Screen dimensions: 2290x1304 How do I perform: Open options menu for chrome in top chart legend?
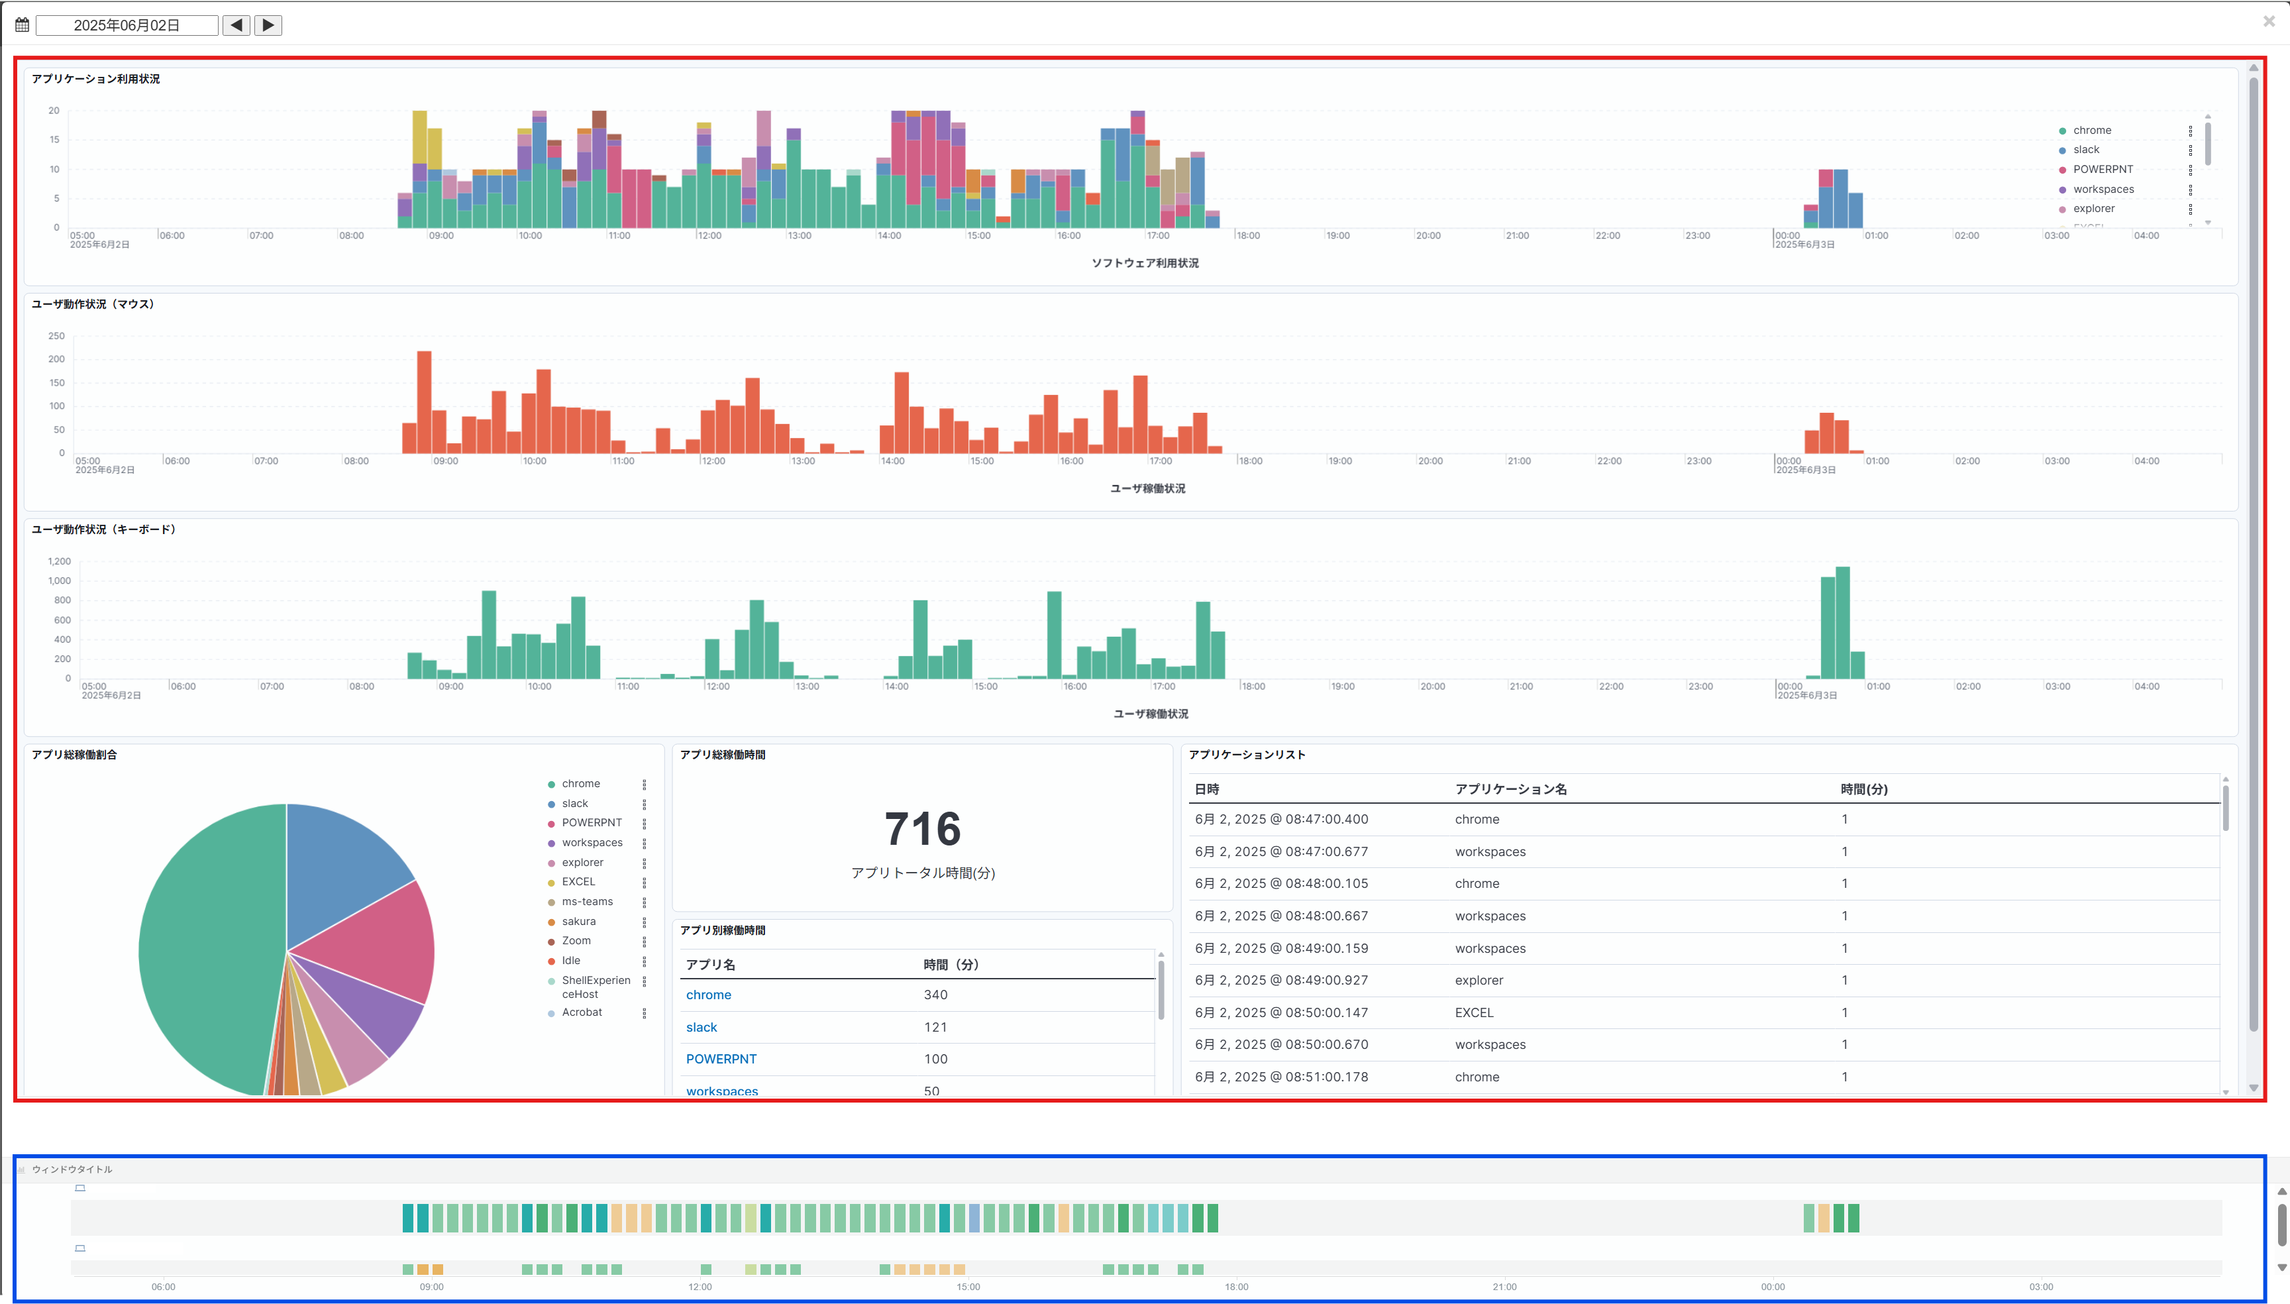[2191, 131]
